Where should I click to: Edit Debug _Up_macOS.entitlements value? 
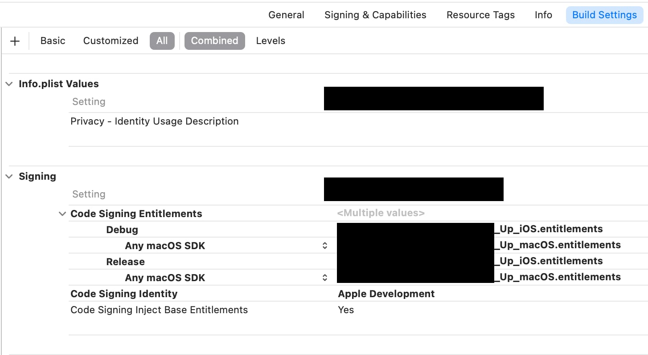(x=558, y=245)
